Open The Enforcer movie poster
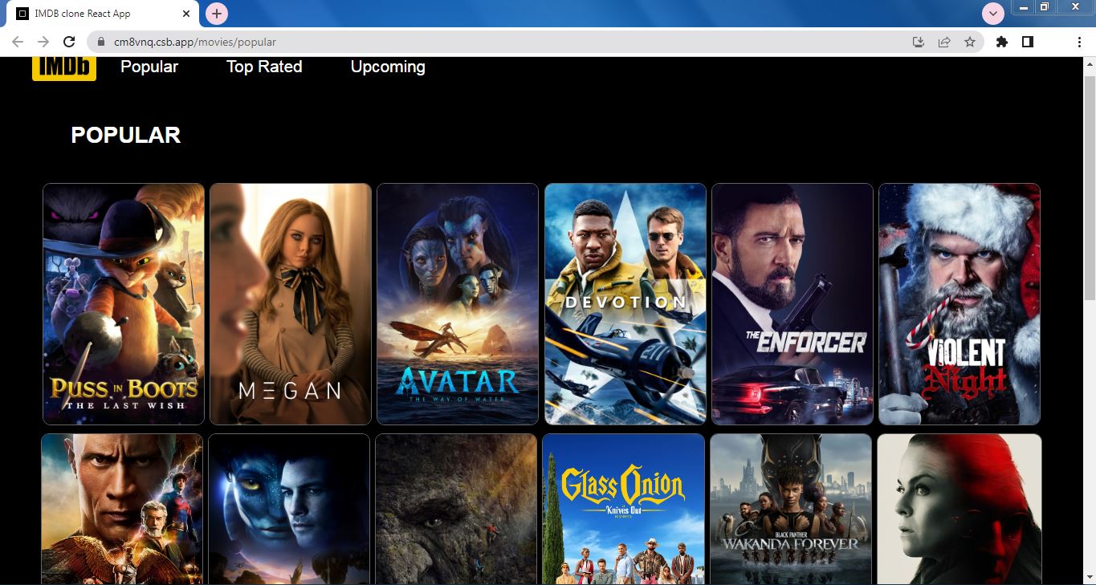1096x585 pixels. (792, 304)
